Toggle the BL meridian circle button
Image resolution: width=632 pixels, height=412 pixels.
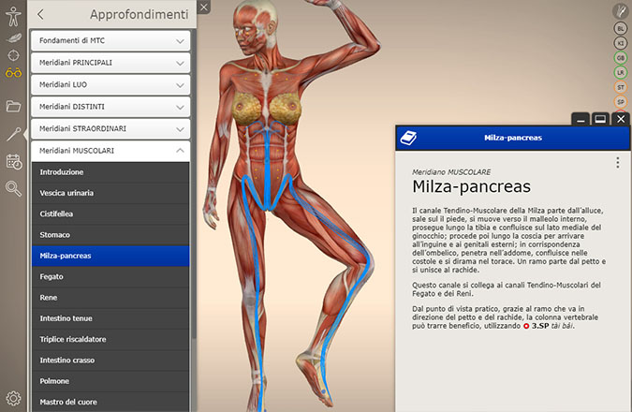(620, 28)
